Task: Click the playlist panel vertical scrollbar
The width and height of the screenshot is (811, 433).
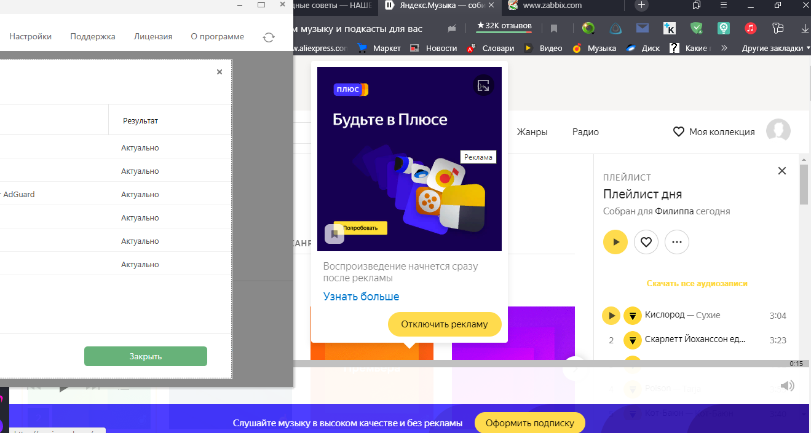Action: pyautogui.click(x=804, y=184)
